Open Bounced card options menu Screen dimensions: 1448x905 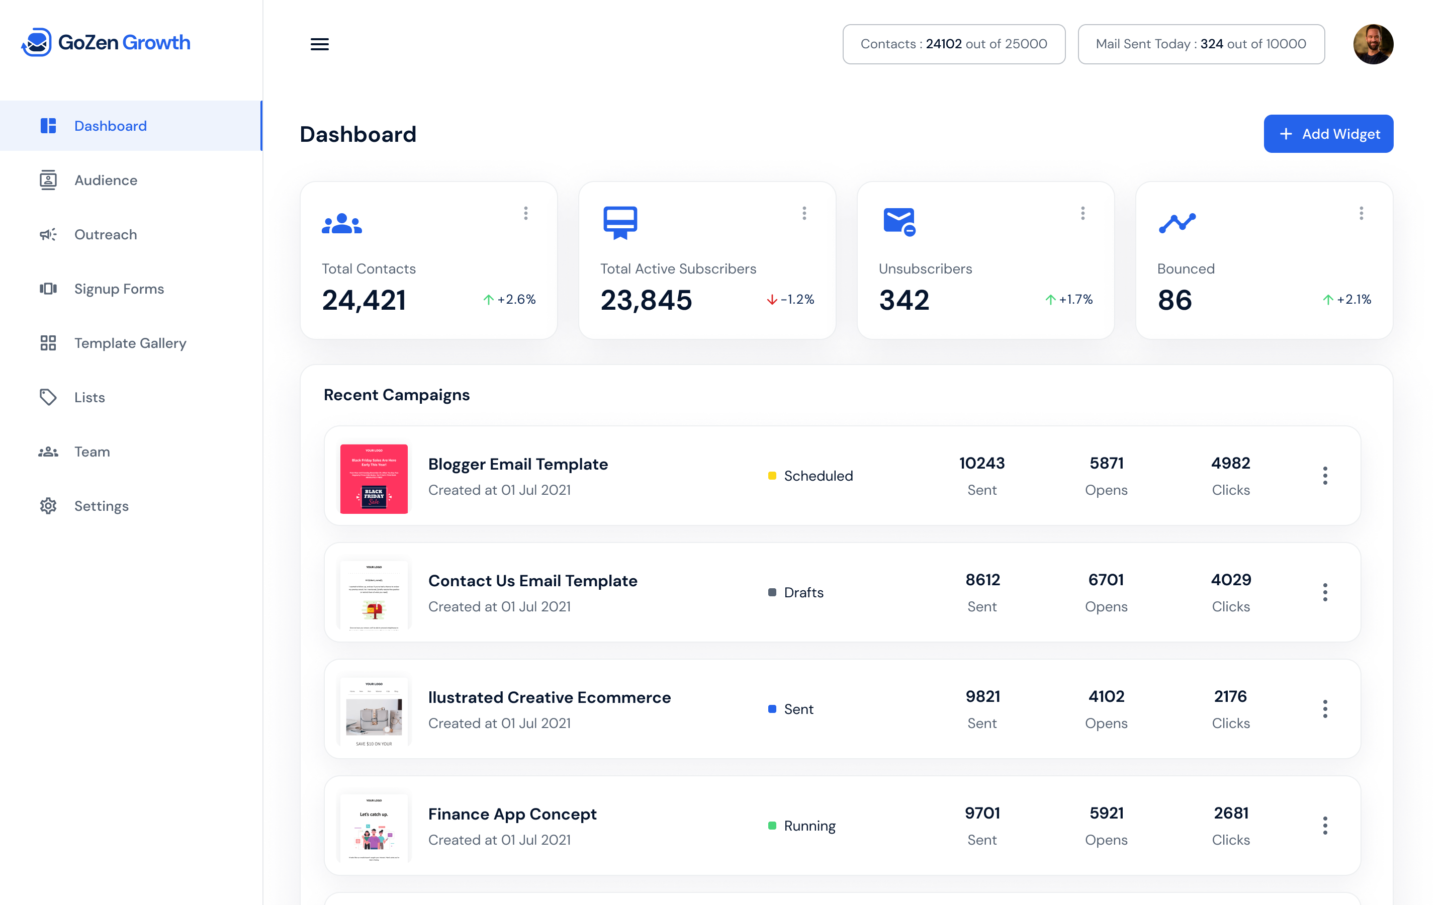tap(1361, 214)
